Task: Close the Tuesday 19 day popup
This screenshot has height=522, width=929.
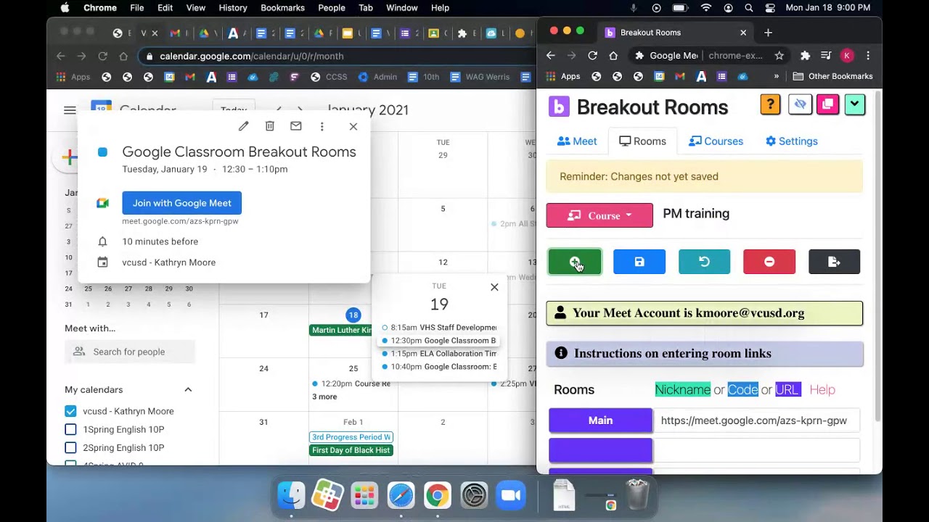Action: (x=494, y=287)
